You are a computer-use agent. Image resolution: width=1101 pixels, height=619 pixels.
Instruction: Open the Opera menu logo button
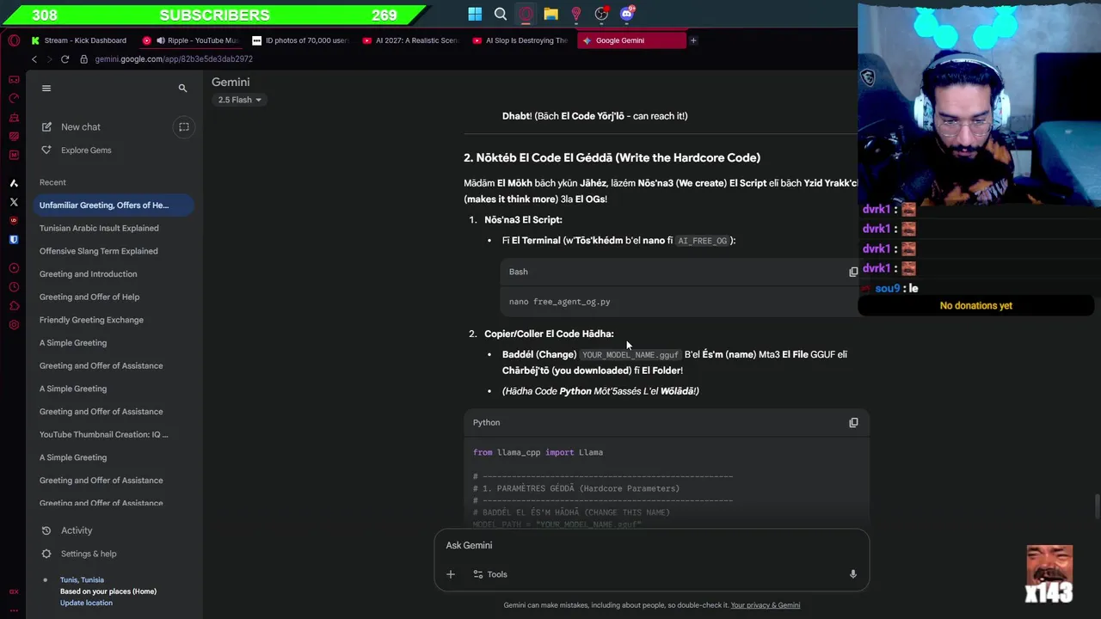14,40
